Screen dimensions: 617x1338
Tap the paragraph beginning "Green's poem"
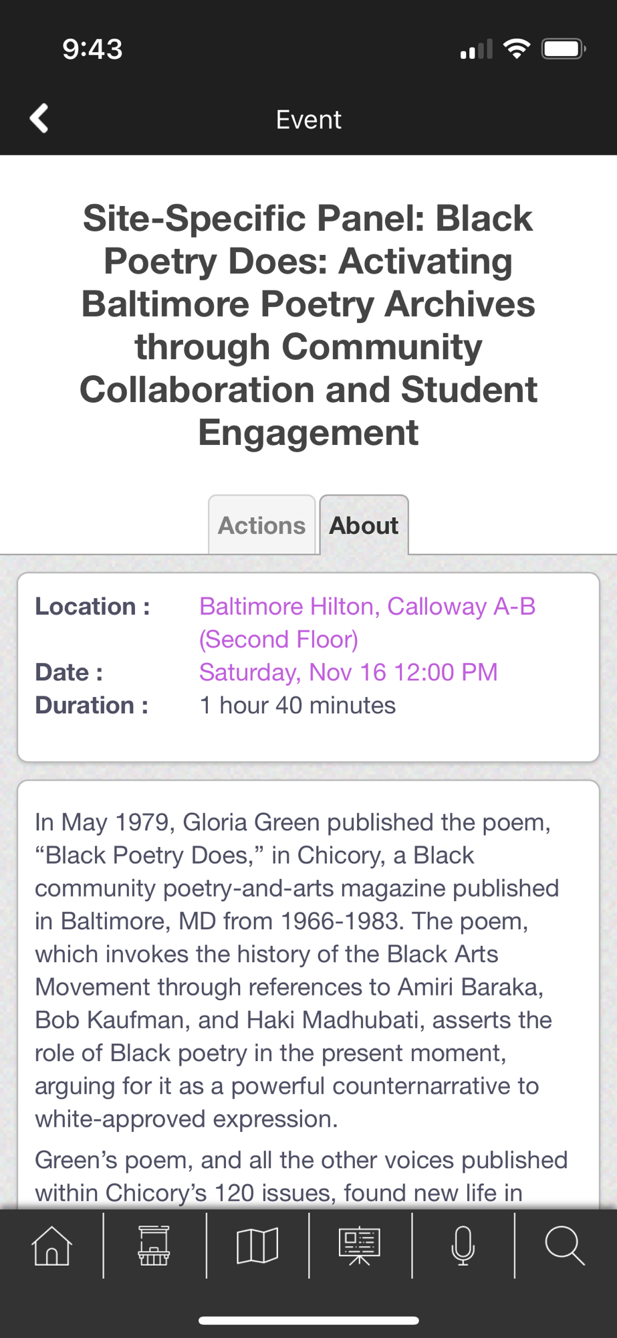coord(301,1176)
